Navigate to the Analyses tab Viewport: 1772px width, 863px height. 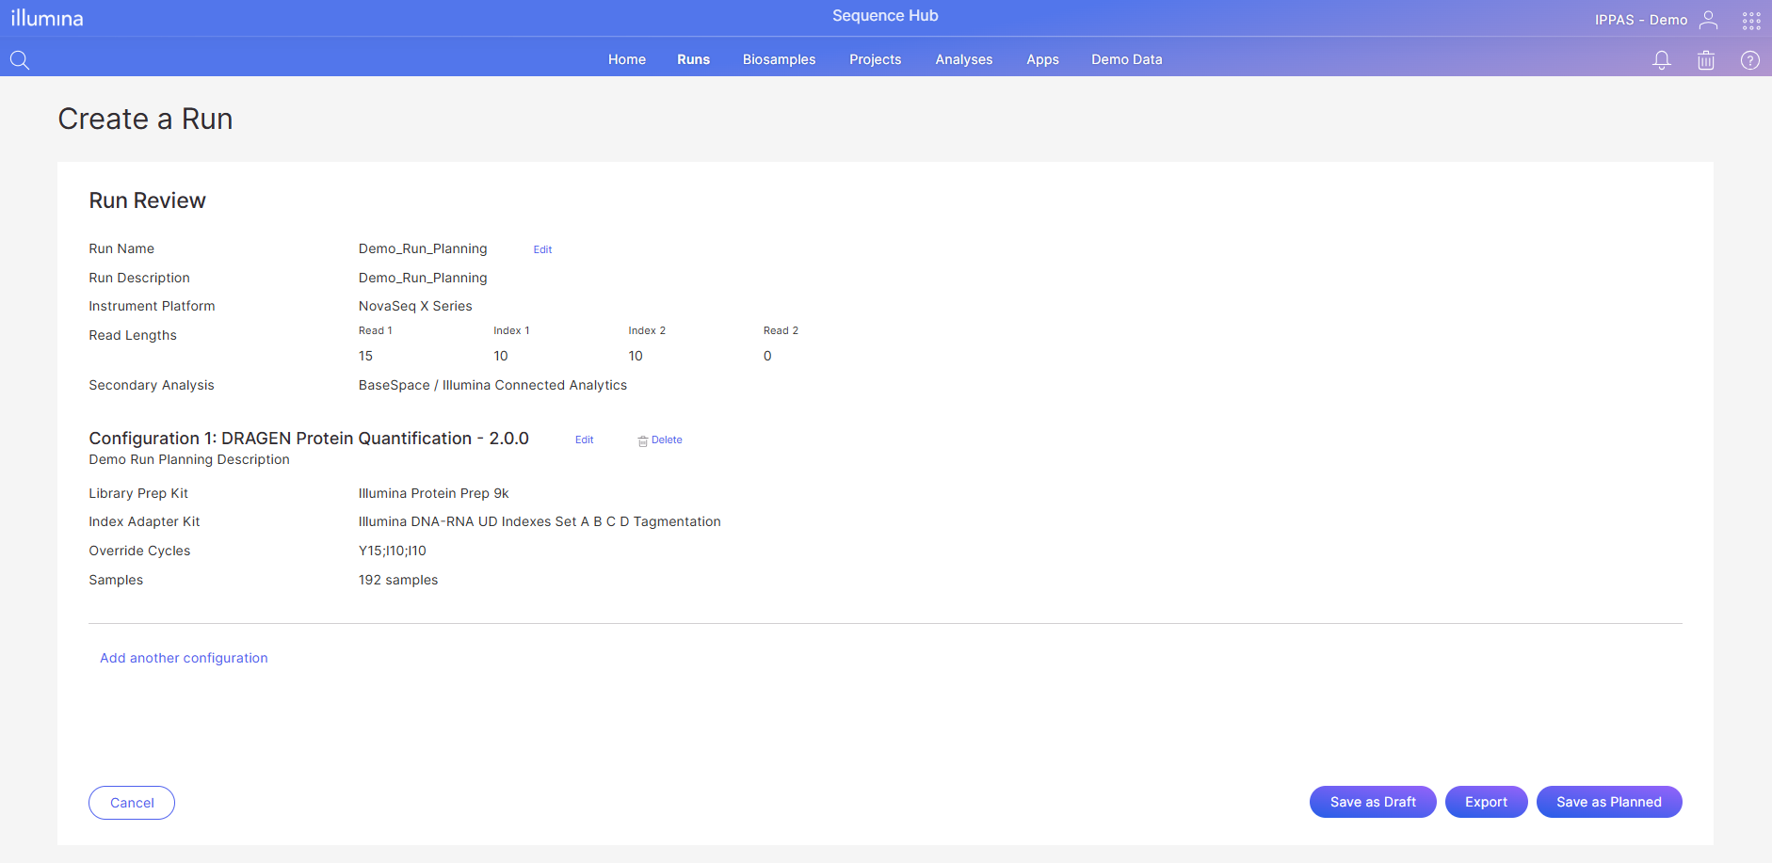pyautogui.click(x=963, y=59)
